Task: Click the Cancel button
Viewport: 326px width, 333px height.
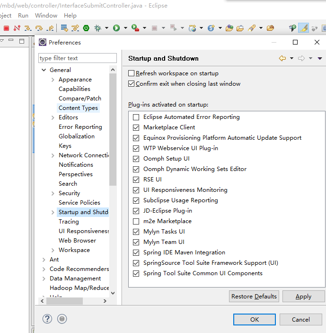Action: pos(301,319)
